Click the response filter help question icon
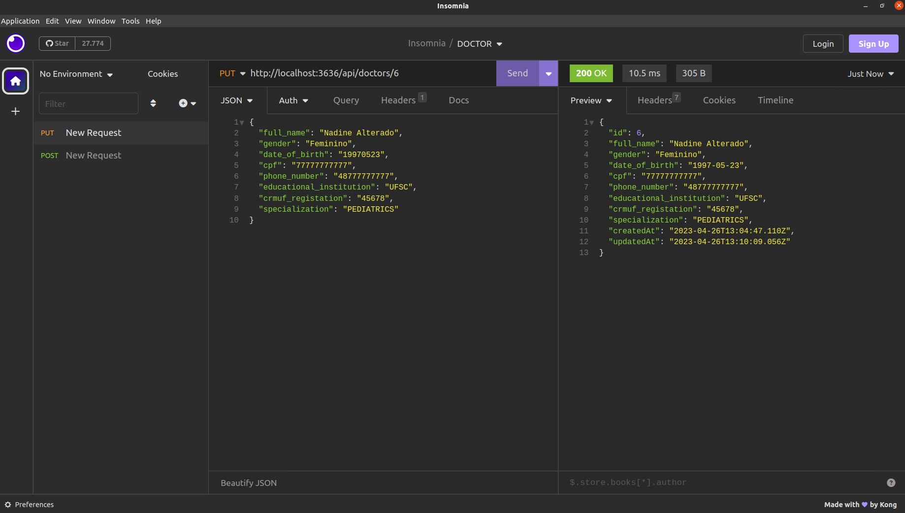The width and height of the screenshot is (905, 513). (891, 482)
